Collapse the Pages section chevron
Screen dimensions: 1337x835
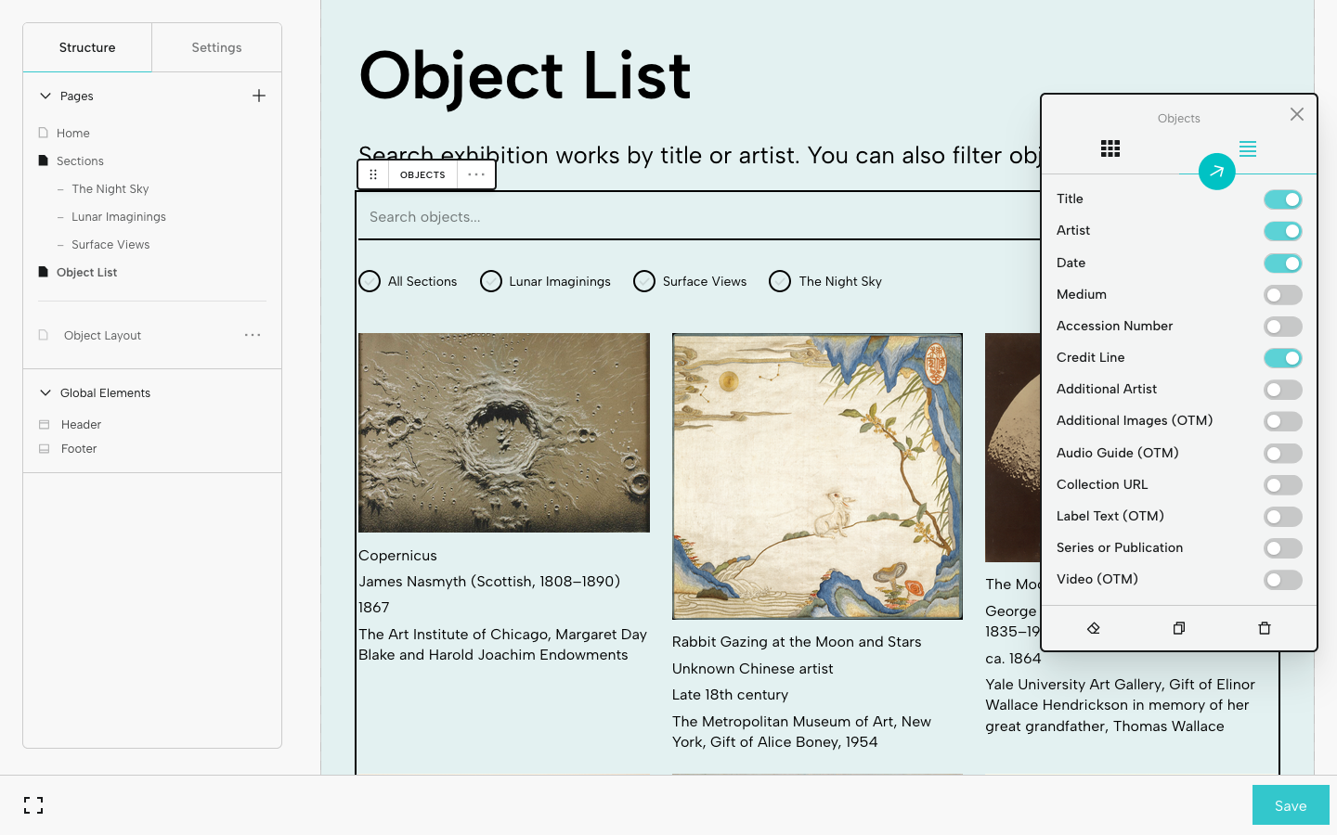45,96
